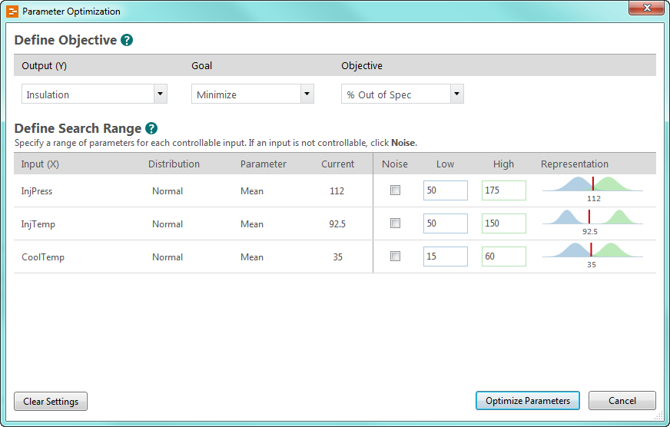670x427 pixels.
Task: Click the Cancel button
Action: [x=622, y=401]
